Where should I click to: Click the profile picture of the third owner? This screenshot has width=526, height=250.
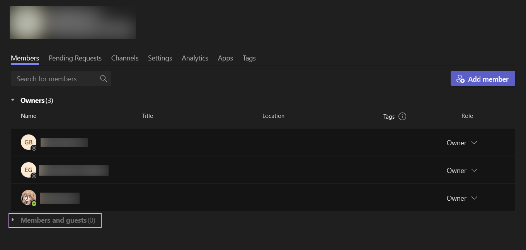28,197
